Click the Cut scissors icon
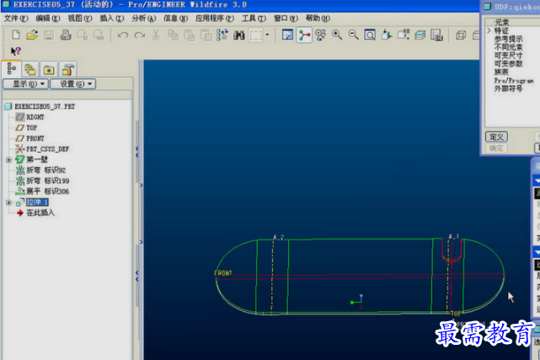This screenshot has height=360, width=540. pos(156,35)
